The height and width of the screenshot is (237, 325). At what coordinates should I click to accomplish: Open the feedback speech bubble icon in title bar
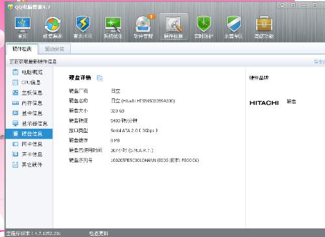point(283,5)
